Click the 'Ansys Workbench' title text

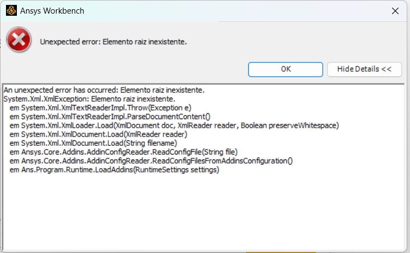[52, 11]
